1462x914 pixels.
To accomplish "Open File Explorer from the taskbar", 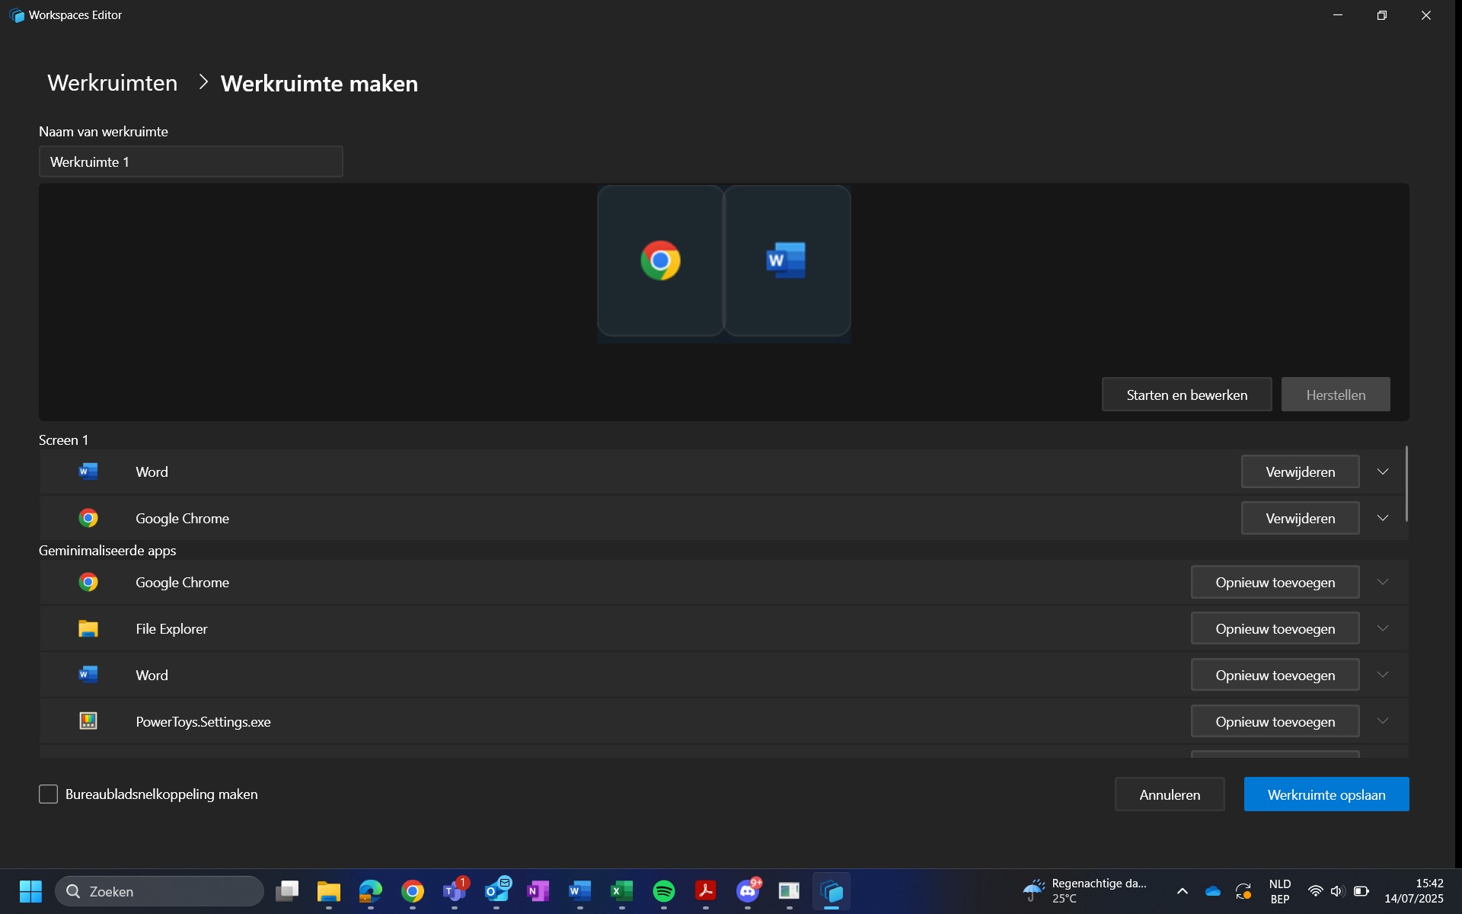I will coord(329,891).
